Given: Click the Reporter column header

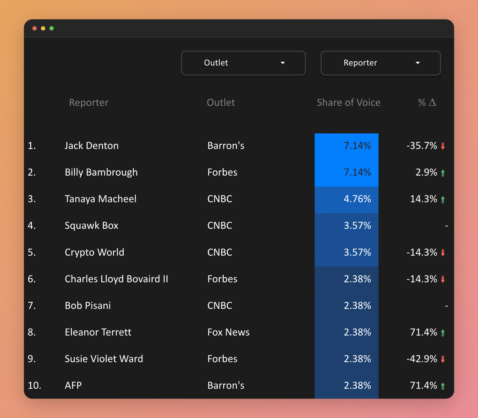Looking at the screenshot, I should [x=89, y=103].
